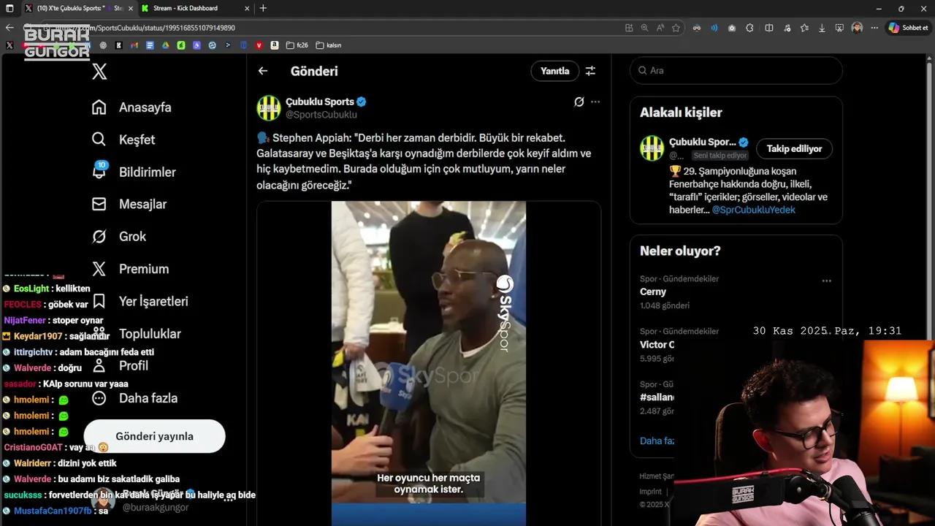This screenshot has height=526, width=935.
Task: Click zoom magnifier in address bar
Action: (x=644, y=28)
